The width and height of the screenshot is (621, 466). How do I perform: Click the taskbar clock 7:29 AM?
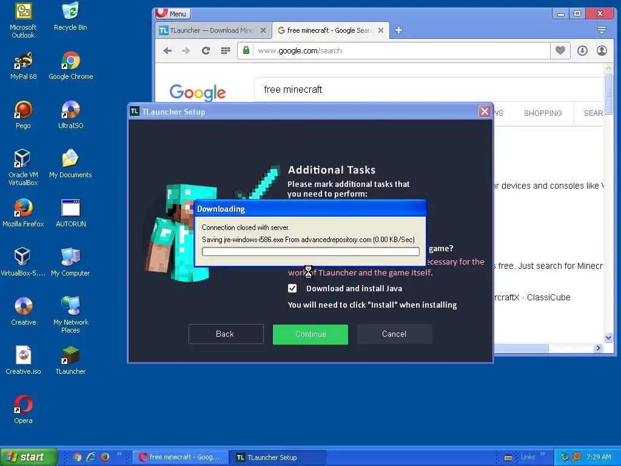599,457
